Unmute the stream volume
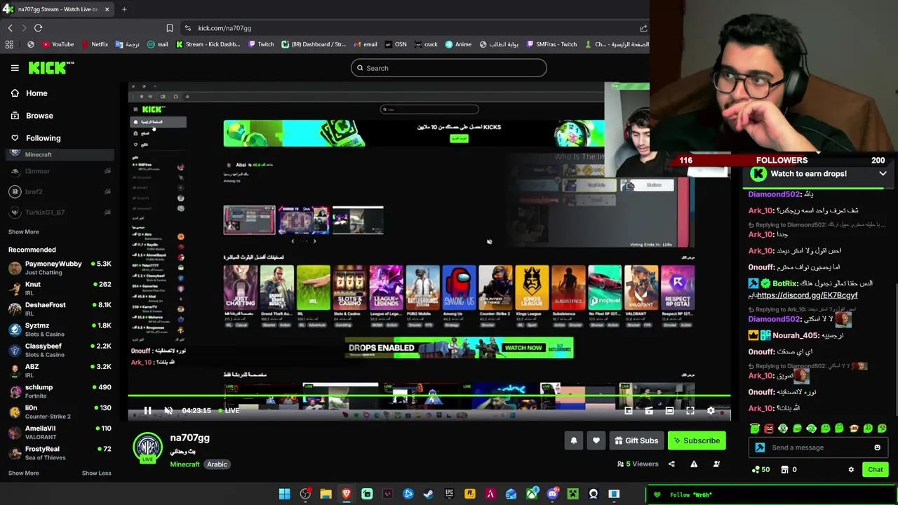 (168, 410)
